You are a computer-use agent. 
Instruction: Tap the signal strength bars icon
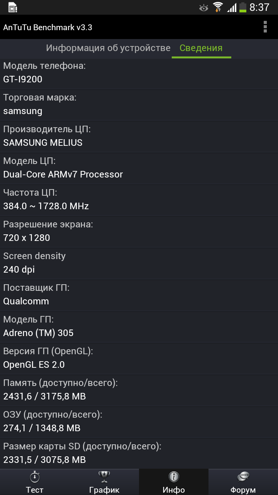(x=231, y=7)
